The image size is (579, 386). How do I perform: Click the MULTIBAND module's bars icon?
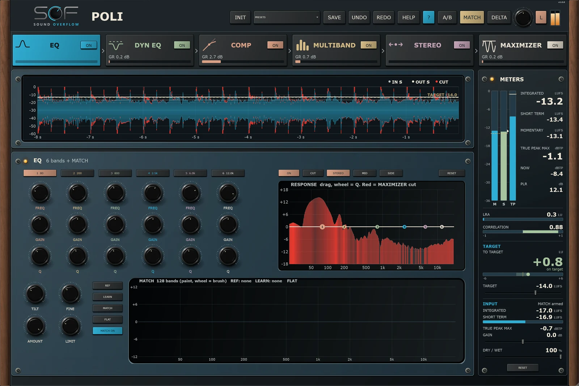tap(302, 45)
